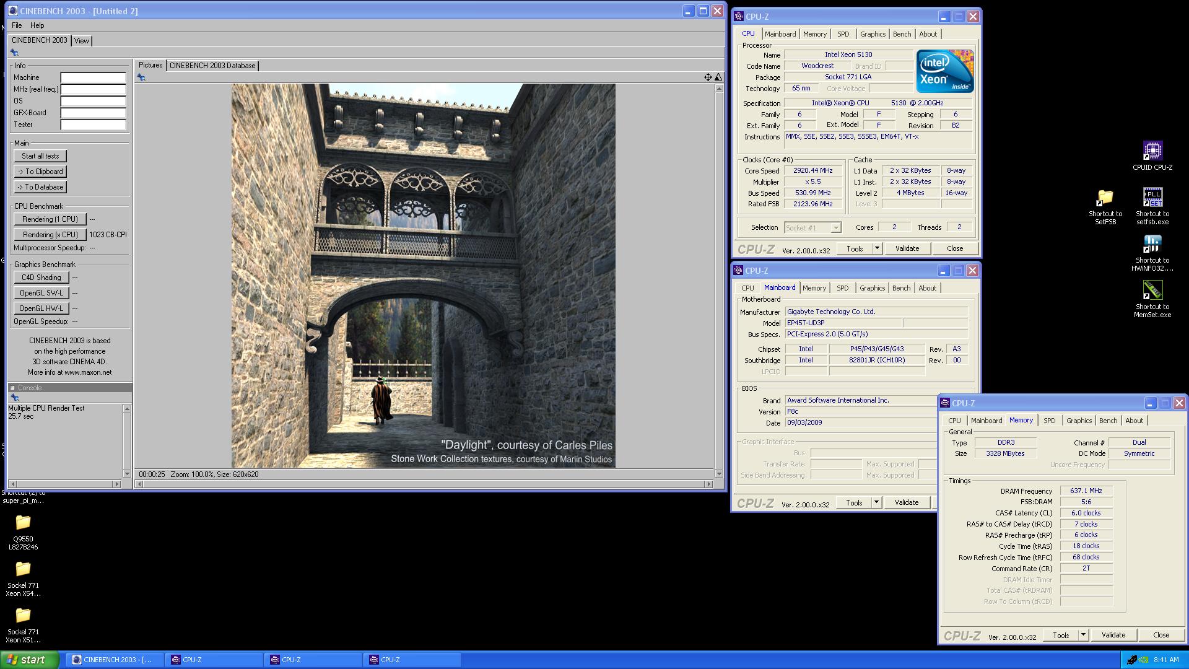Open the About tab in the CPU-Z Memory window

coord(1134,421)
